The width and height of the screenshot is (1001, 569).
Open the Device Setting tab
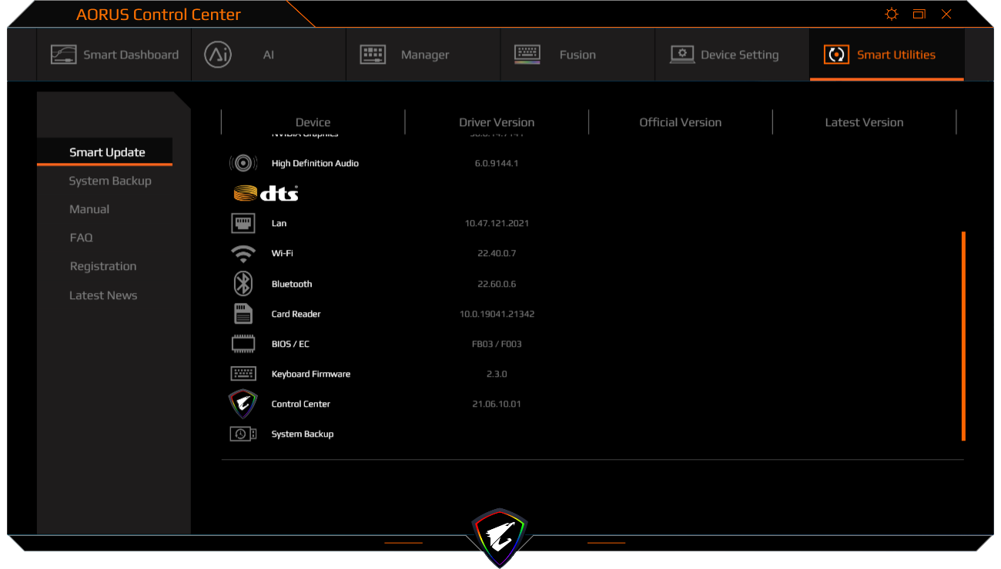click(732, 55)
